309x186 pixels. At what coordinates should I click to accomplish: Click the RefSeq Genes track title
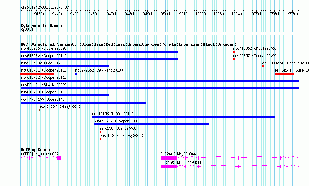(x=35, y=150)
